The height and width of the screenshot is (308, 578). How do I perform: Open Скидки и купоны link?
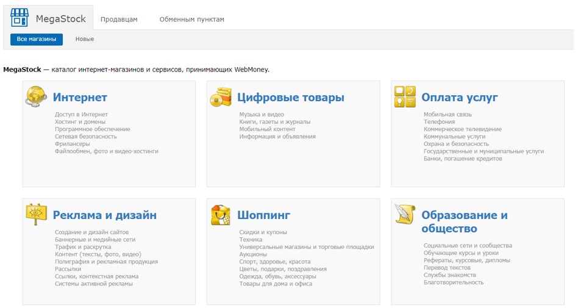click(x=263, y=232)
